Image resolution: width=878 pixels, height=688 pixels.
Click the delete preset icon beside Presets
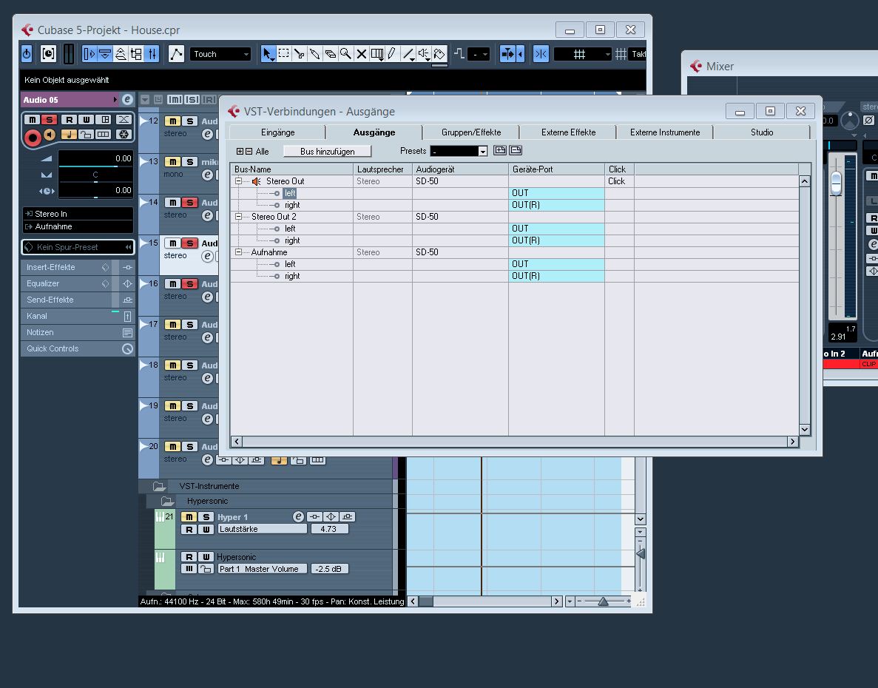coord(516,151)
